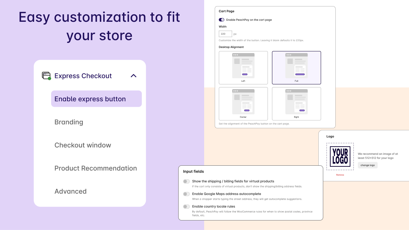This screenshot has width=409, height=230.
Task: Enable Google Maps address autocomplete
Action: coord(186,194)
